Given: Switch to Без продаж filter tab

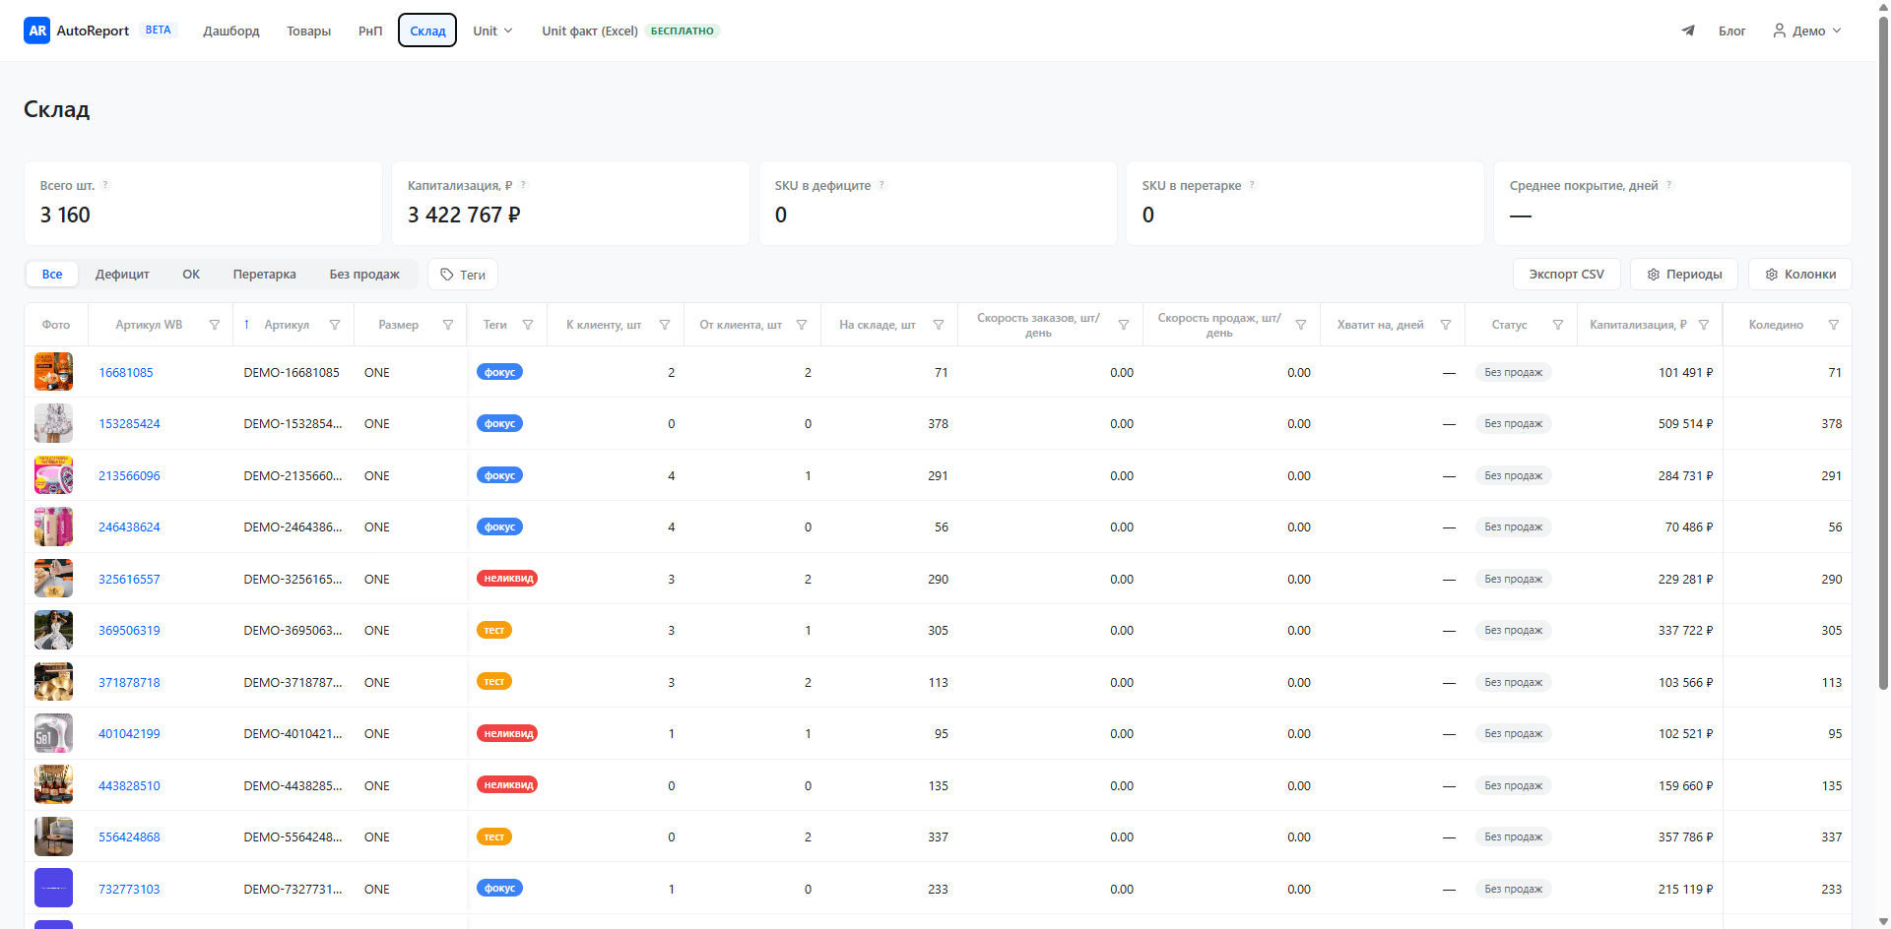Looking at the screenshot, I should click(x=364, y=275).
